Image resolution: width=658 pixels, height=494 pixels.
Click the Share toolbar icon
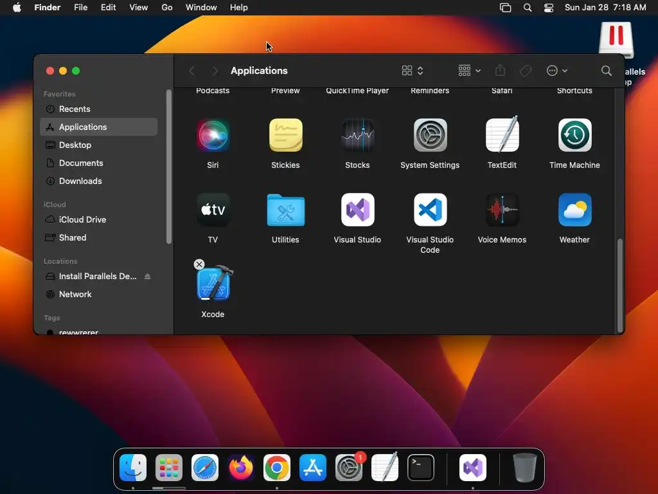coord(500,71)
